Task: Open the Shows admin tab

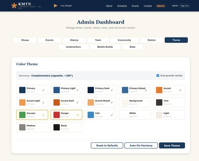Action: 25,40
